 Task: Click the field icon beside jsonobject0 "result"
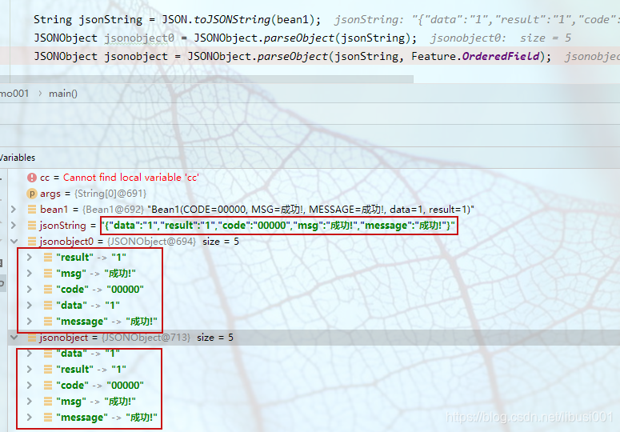tap(48, 258)
